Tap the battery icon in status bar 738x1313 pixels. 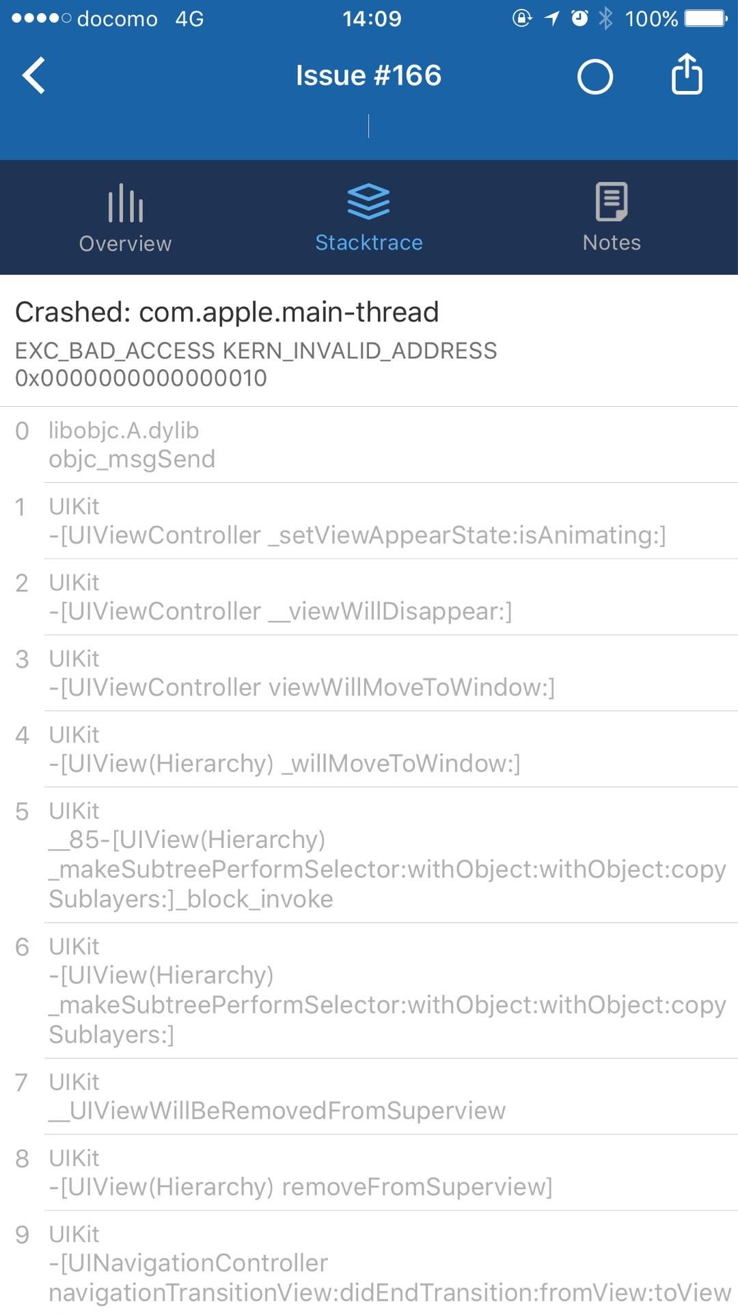point(706,18)
